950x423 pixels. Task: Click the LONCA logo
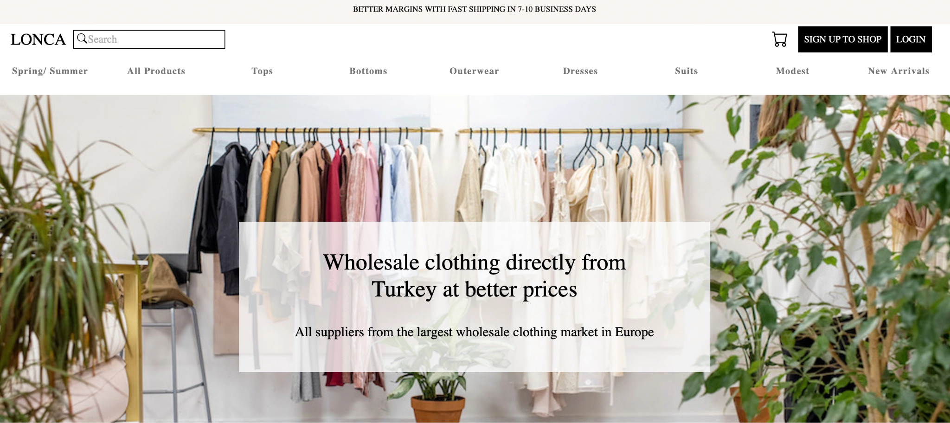38,39
